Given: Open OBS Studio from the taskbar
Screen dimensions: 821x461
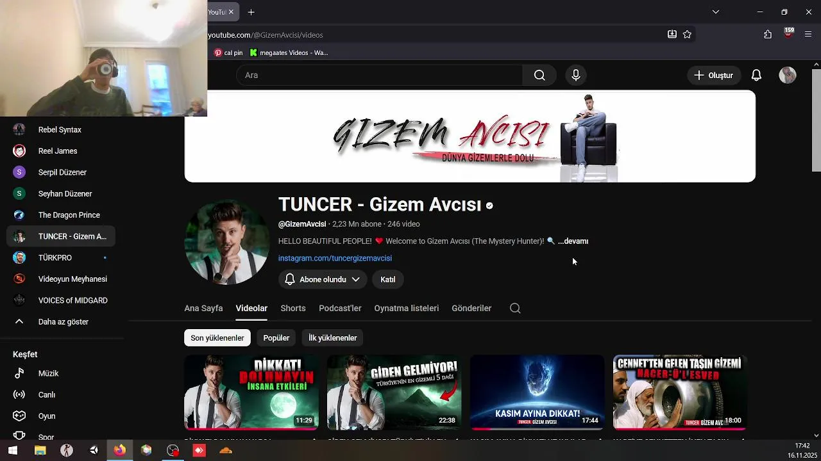Looking at the screenshot, I should [173, 451].
